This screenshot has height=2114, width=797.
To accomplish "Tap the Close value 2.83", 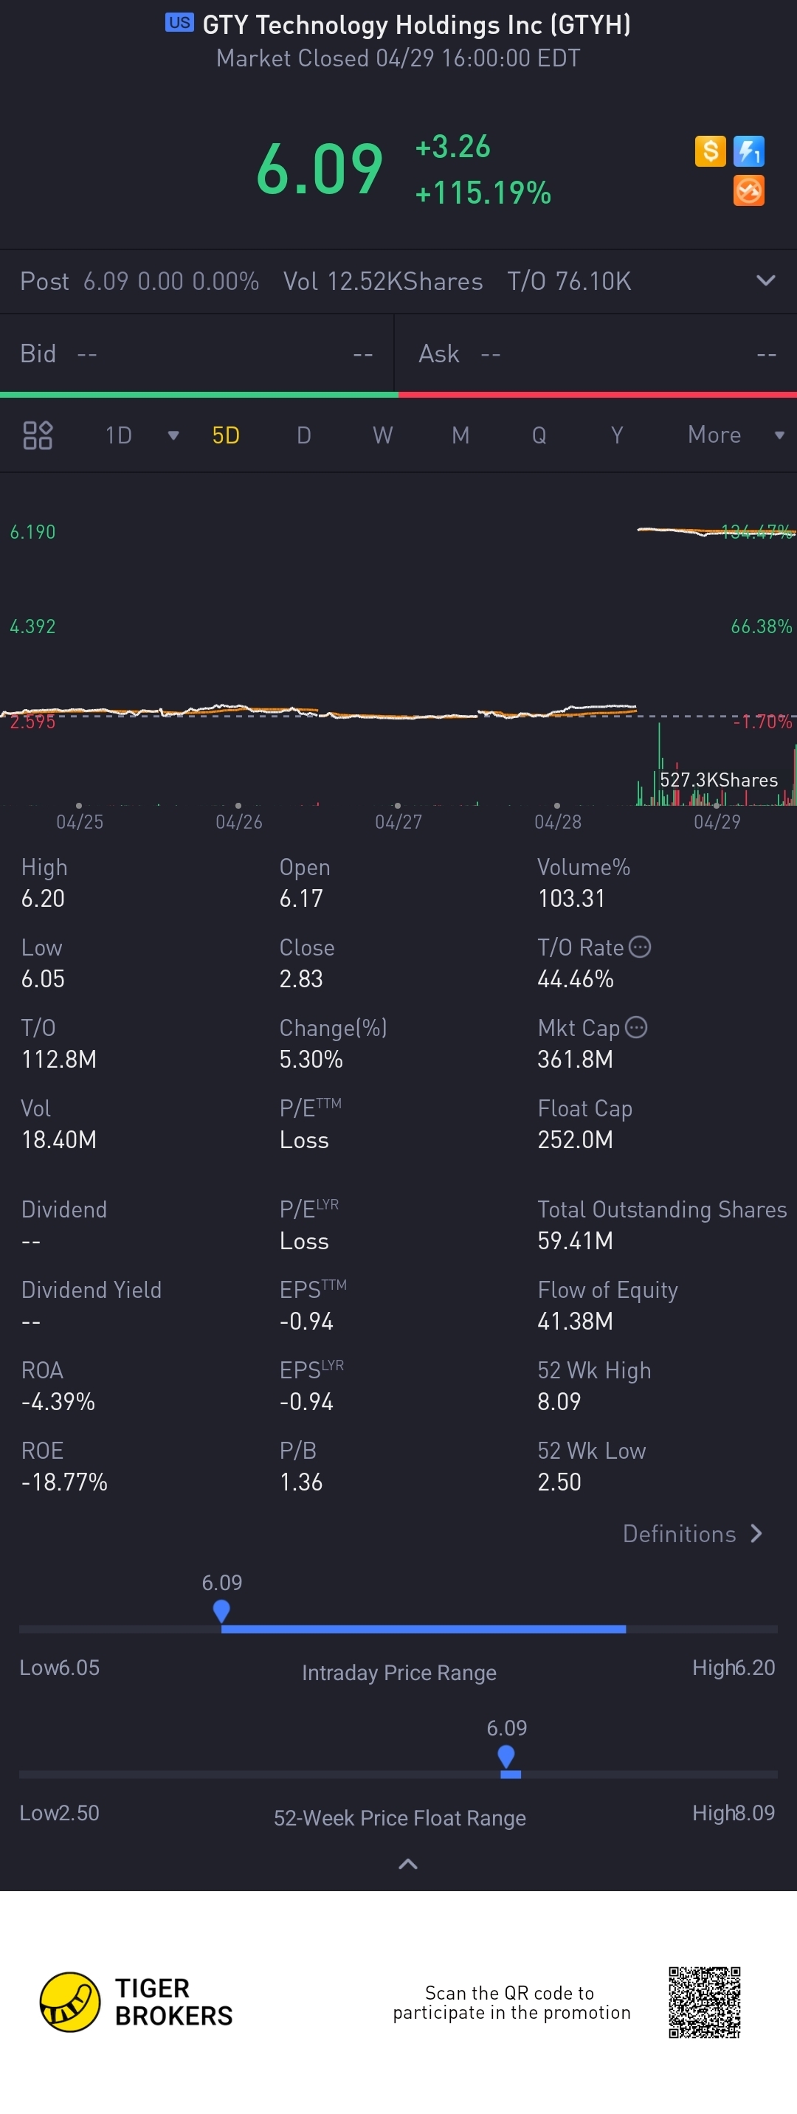I will coord(301,979).
